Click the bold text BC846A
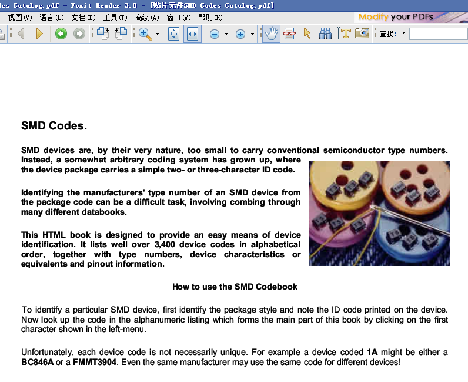 tap(37, 362)
